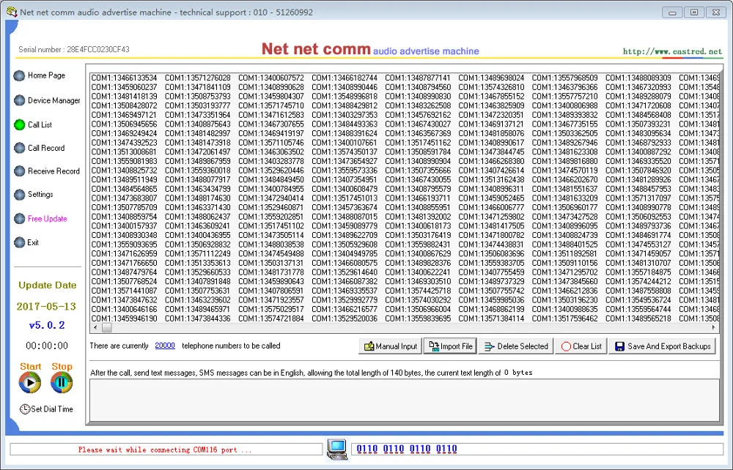
Task: Select entry COM1:13517596462 in the list
Action: click(564, 318)
